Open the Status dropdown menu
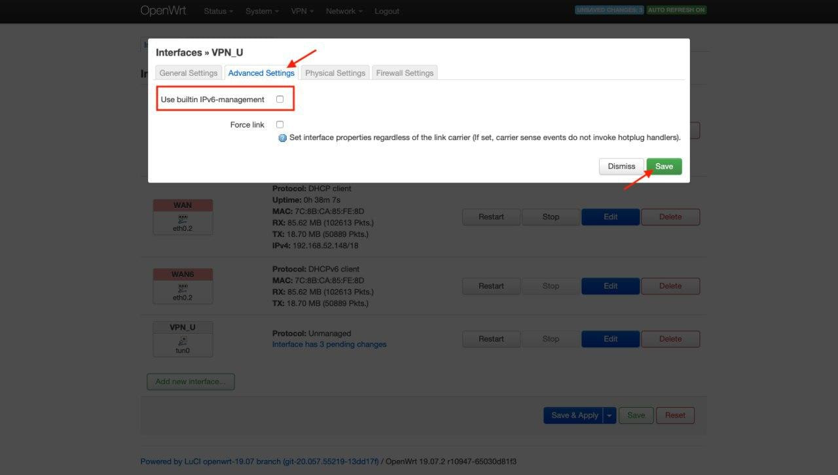 (218, 11)
